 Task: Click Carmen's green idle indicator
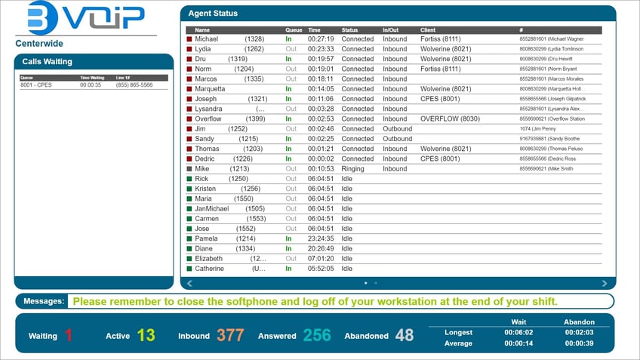[189, 219]
